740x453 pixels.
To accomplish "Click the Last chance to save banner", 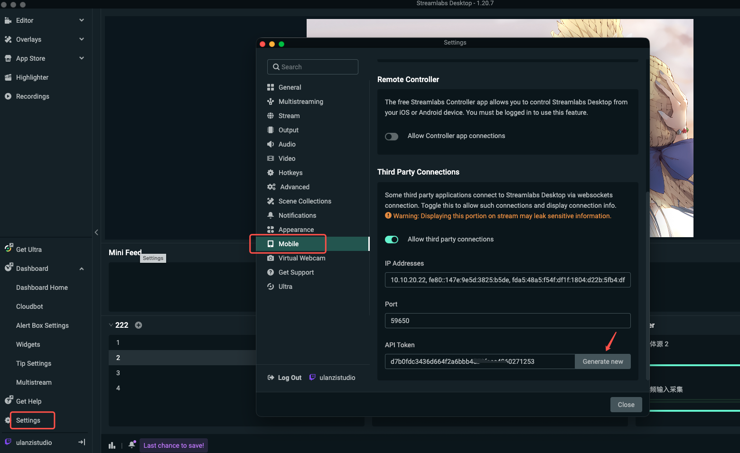I will click(174, 445).
